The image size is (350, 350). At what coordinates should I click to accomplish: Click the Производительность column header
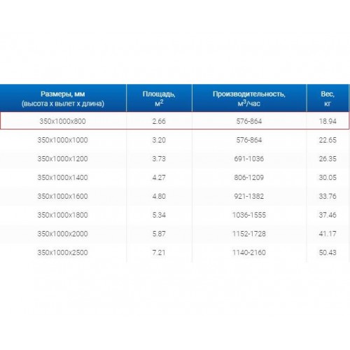[x=249, y=98]
